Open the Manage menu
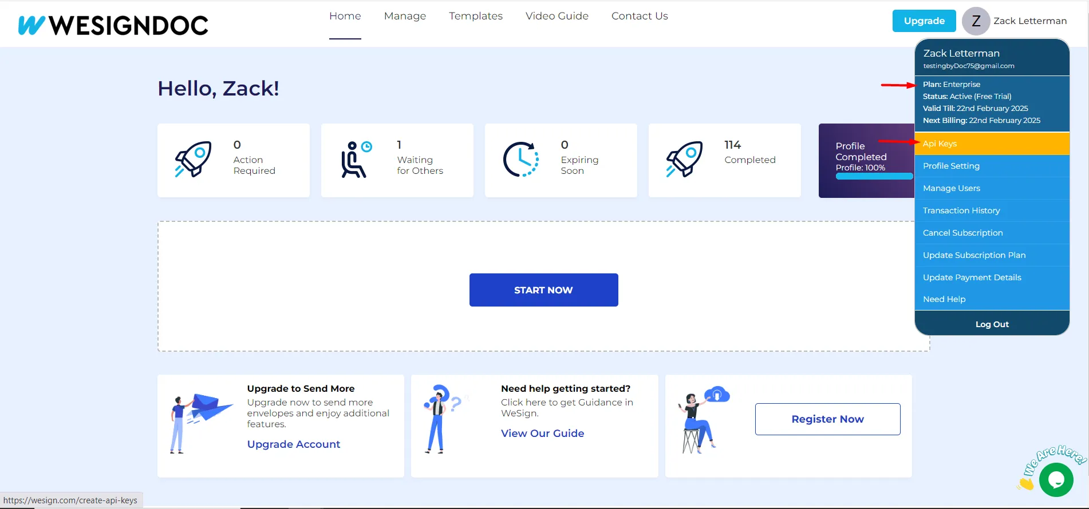 click(405, 16)
